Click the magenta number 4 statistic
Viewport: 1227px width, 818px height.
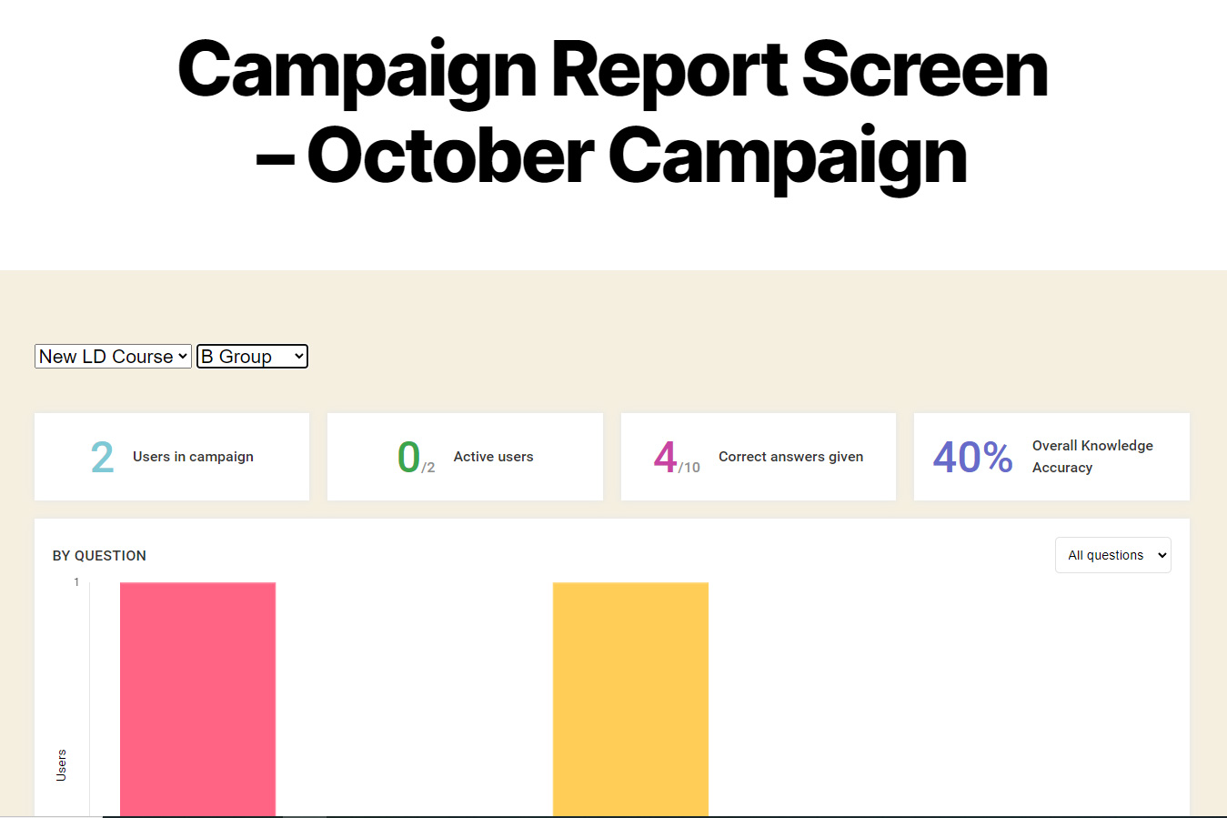[x=665, y=457]
